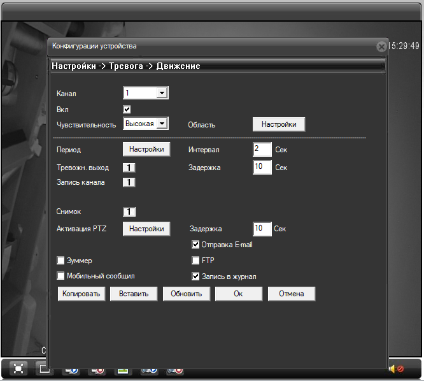424x381 pixels.
Task: Click the fullscreen icon in the bottom toolbar
Action: click(18, 368)
